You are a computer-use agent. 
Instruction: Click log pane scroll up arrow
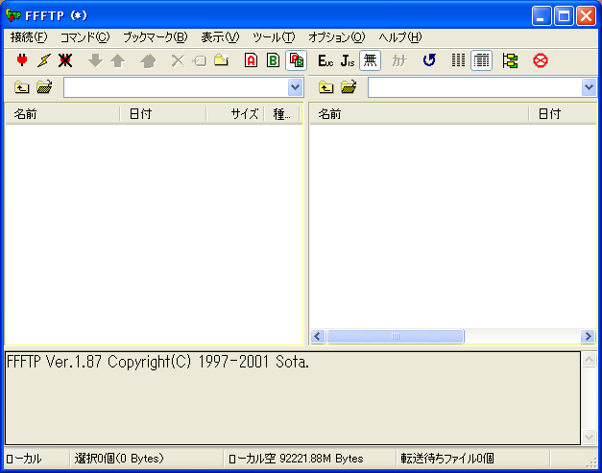click(590, 360)
